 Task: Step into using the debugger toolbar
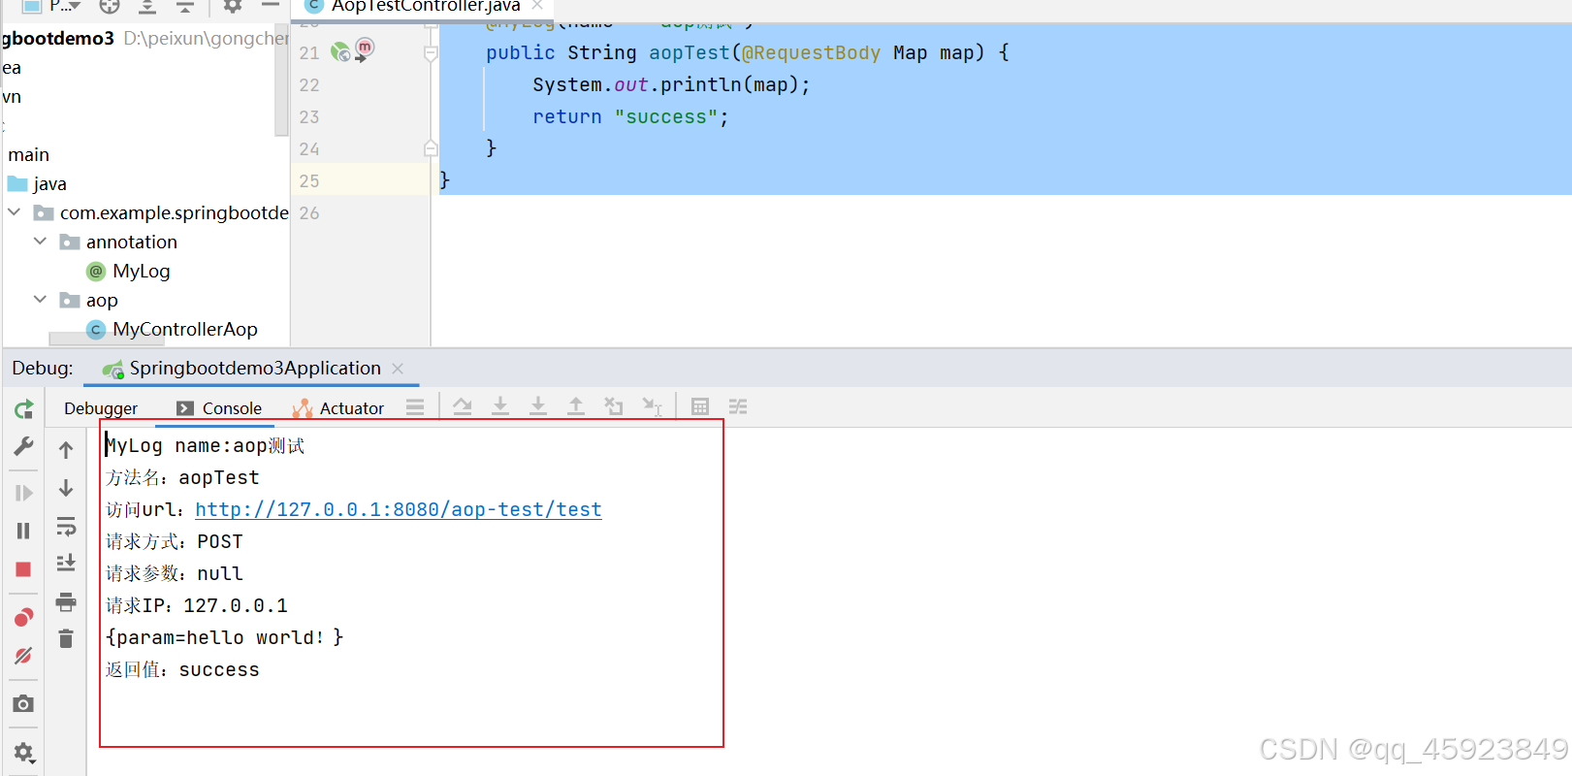click(x=538, y=406)
